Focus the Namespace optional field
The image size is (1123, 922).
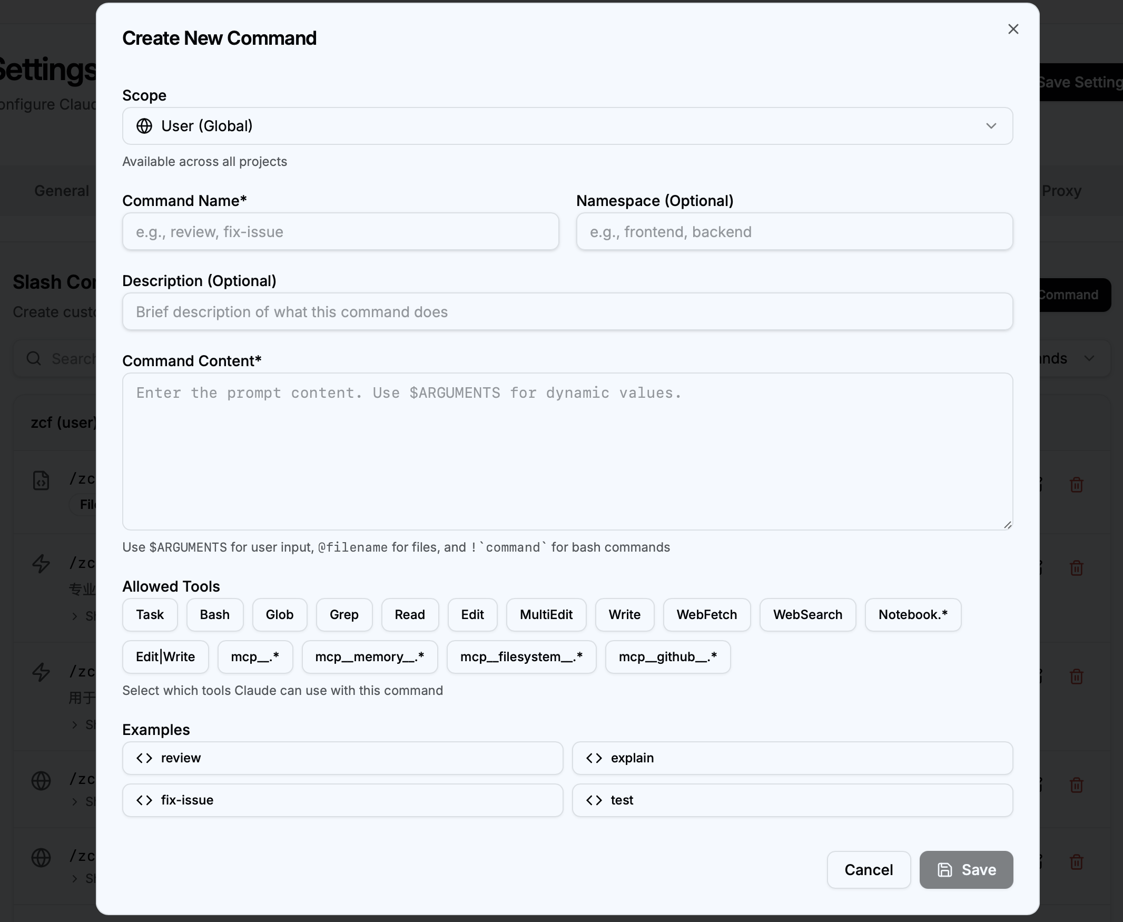point(794,232)
